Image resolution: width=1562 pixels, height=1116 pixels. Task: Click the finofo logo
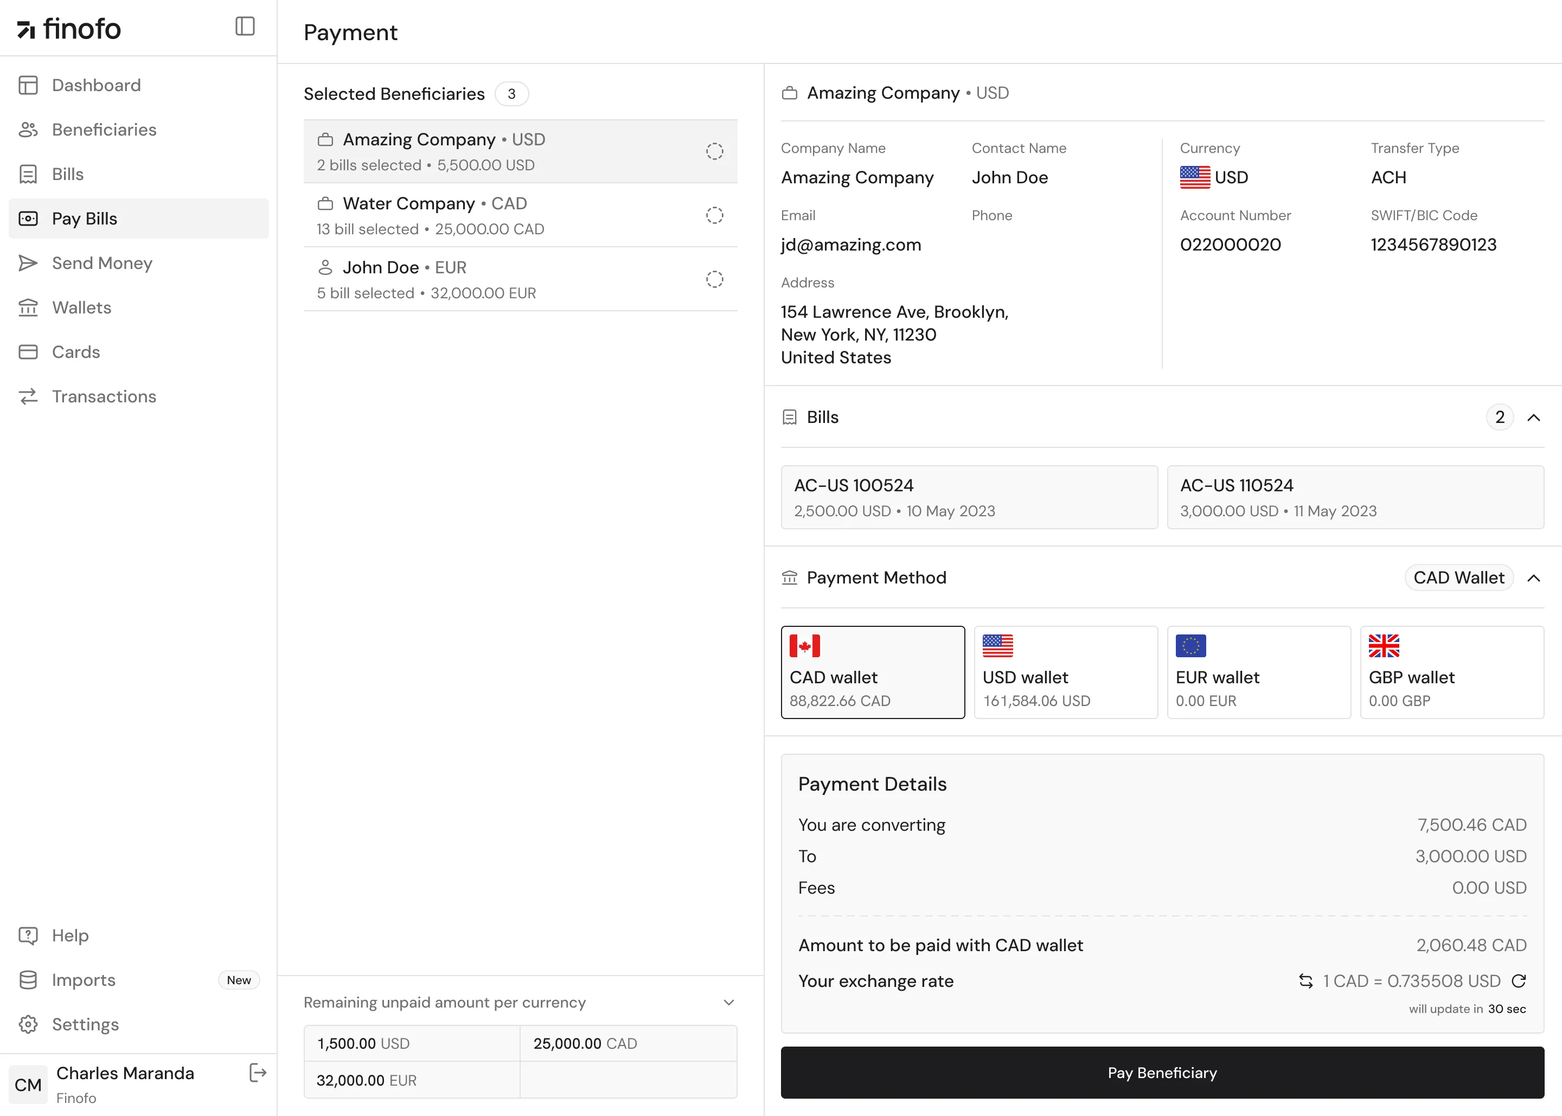(69, 28)
